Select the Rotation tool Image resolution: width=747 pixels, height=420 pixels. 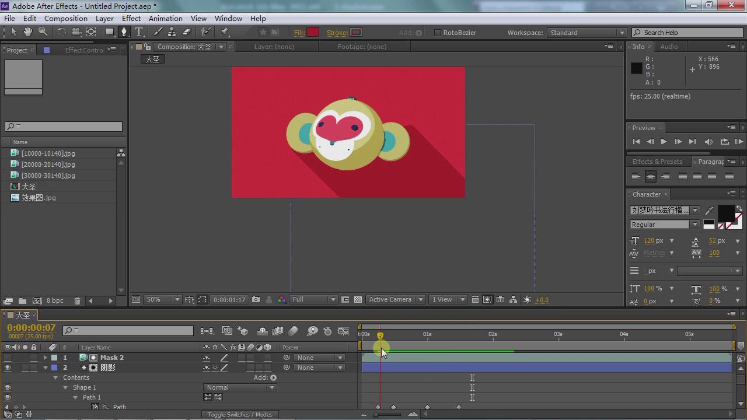click(61, 32)
